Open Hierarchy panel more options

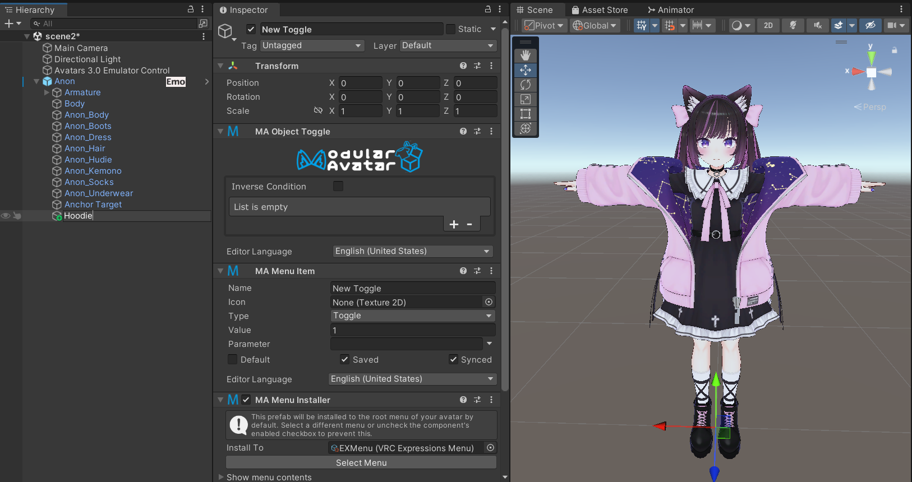[202, 10]
